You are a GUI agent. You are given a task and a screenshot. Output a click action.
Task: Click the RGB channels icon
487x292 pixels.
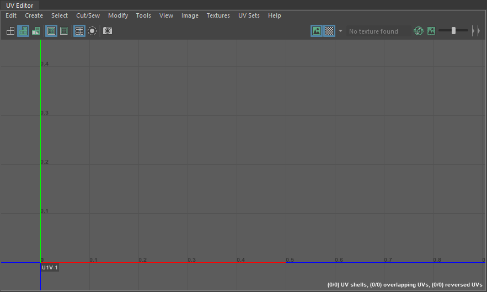coord(419,31)
